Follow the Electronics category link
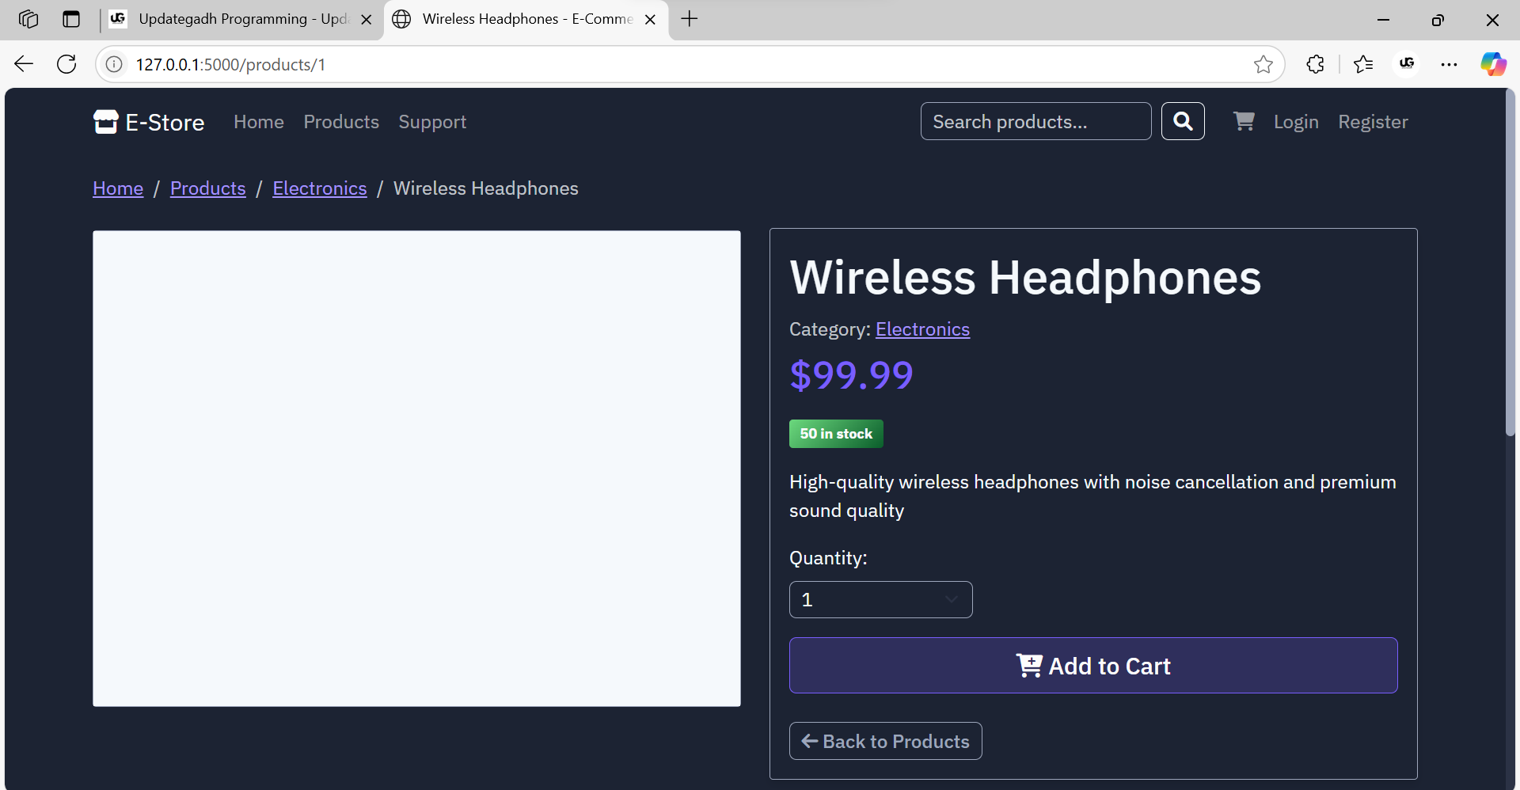1520x790 pixels. 922,329
